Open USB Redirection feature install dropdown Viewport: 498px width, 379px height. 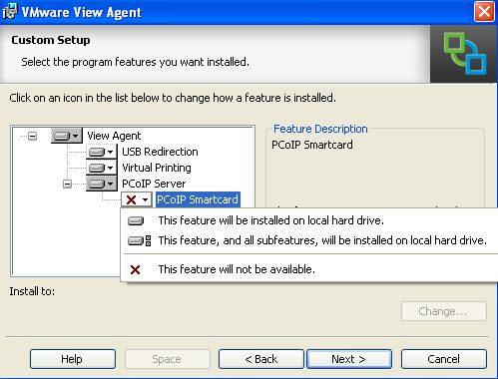coord(102,152)
